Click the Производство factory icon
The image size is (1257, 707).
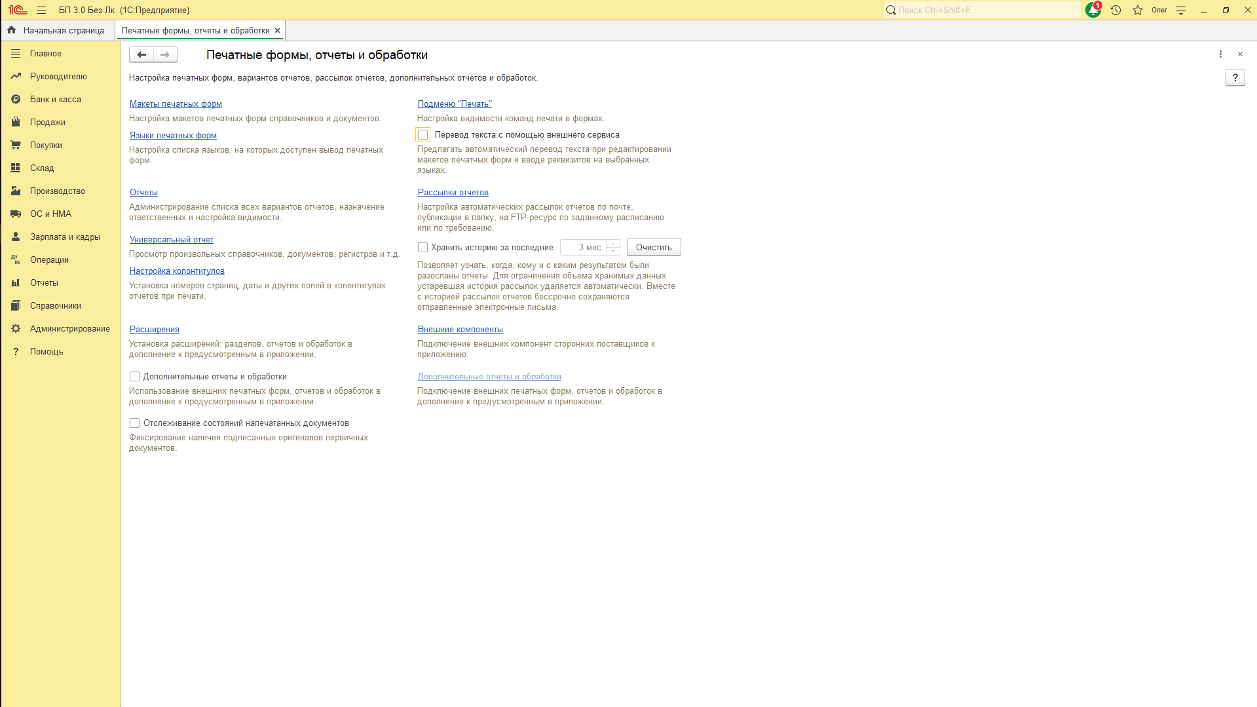(16, 191)
